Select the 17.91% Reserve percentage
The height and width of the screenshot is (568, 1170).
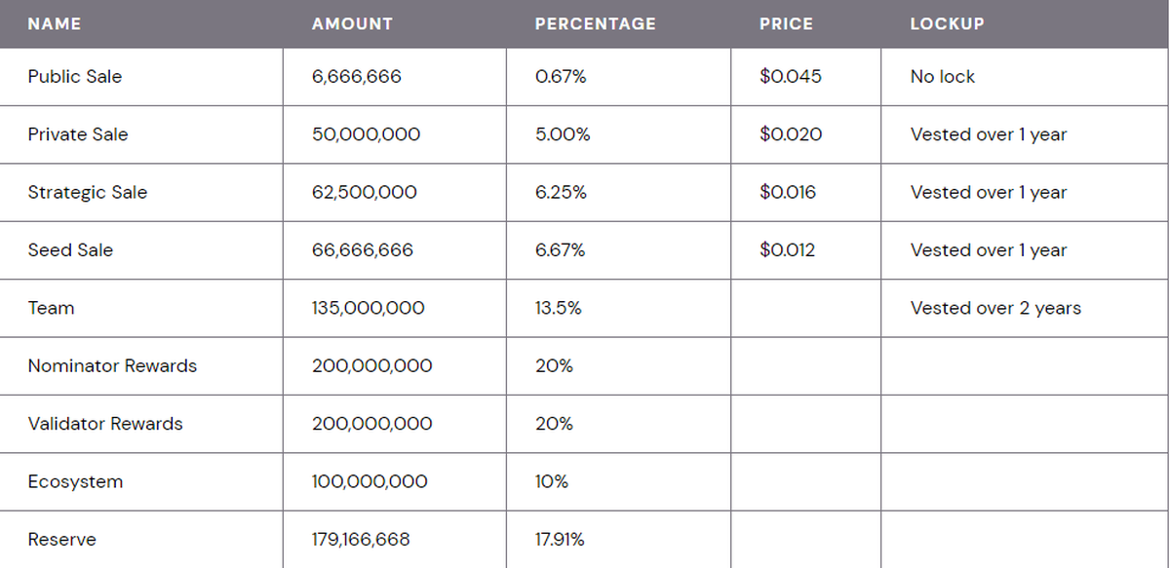(x=560, y=540)
